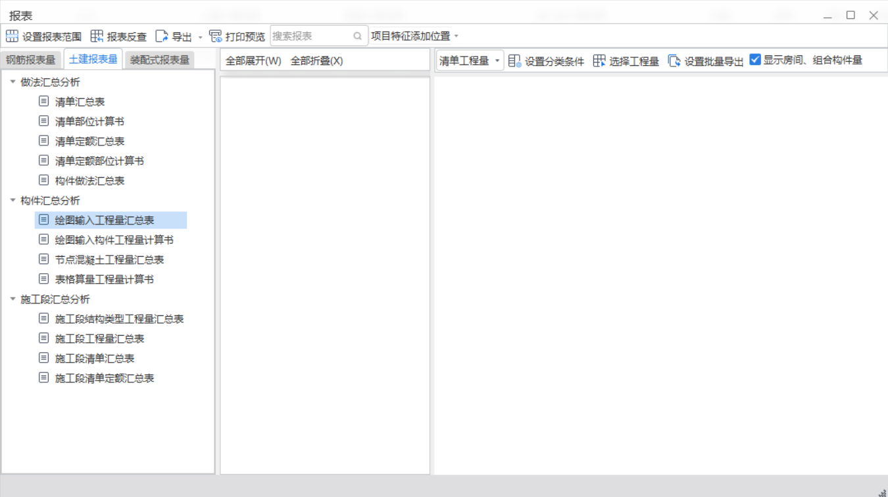The width and height of the screenshot is (888, 497).
Task: Open the 节点混凝土工程量汇总表 report
Action: click(109, 259)
